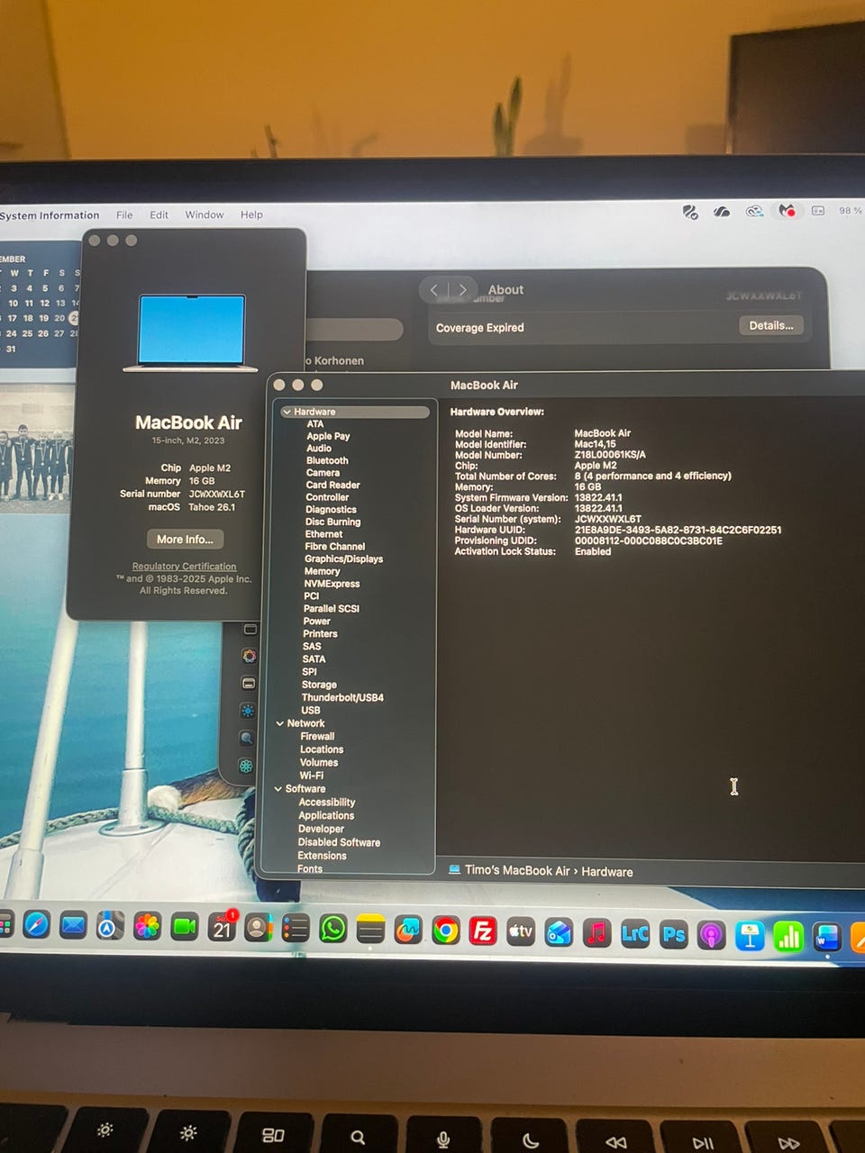Open Wallpaper in System Settings sidebar
Image resolution: width=865 pixels, height=1153 pixels.
[245, 766]
